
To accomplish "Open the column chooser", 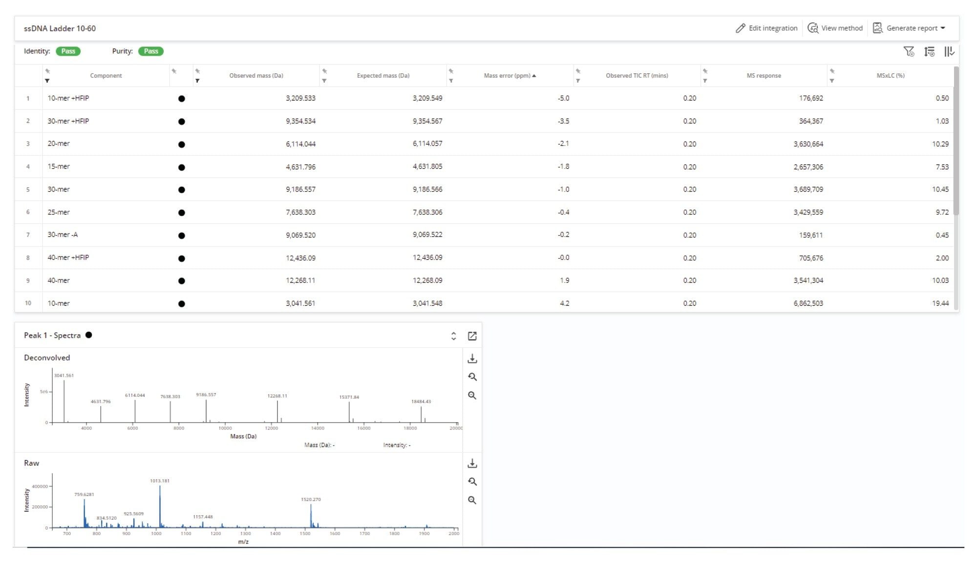I will (950, 51).
